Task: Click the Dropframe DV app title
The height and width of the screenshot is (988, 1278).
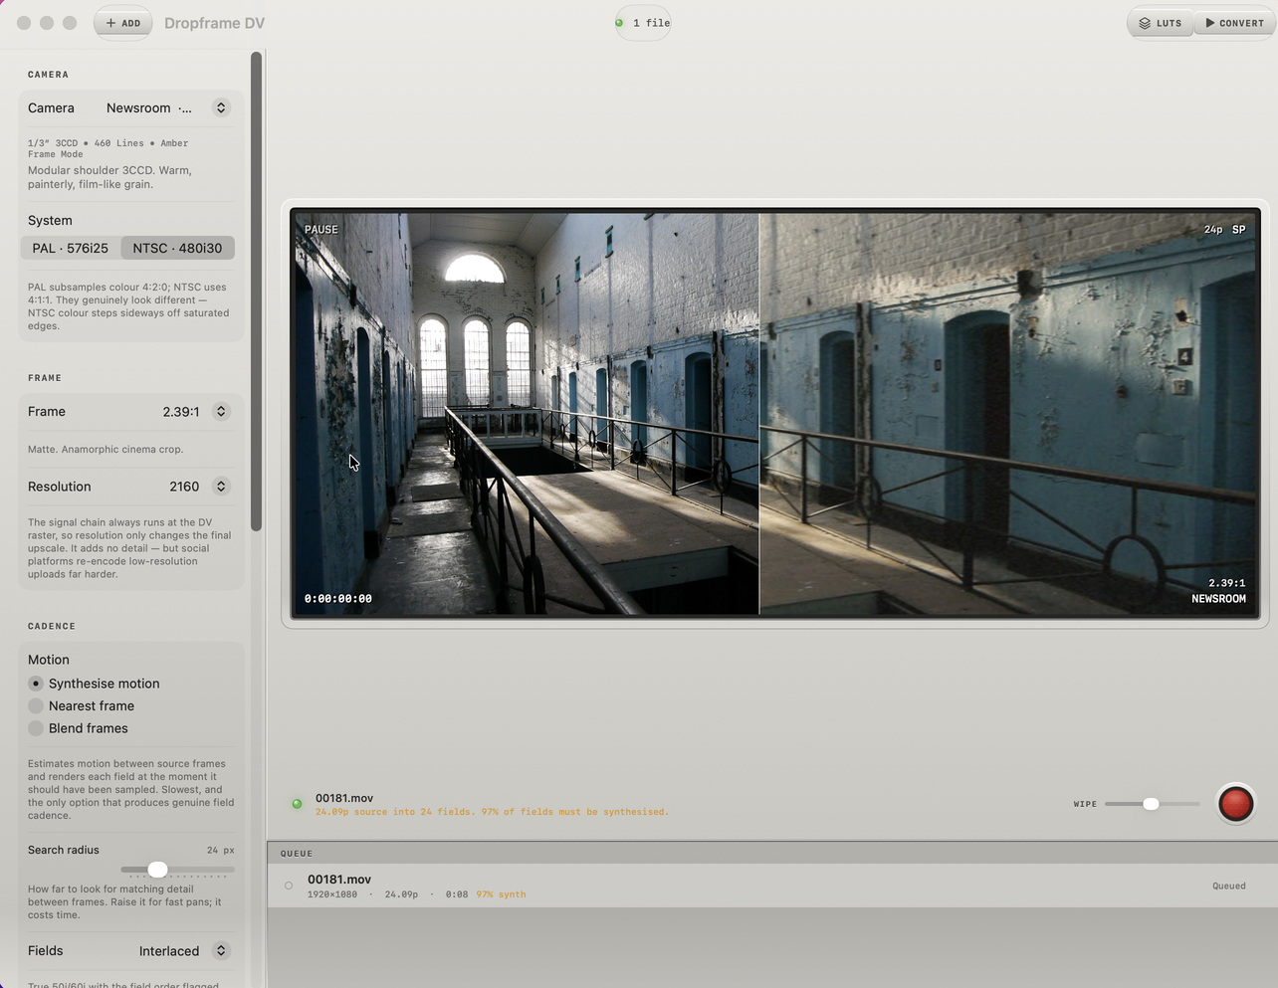Action: (214, 23)
